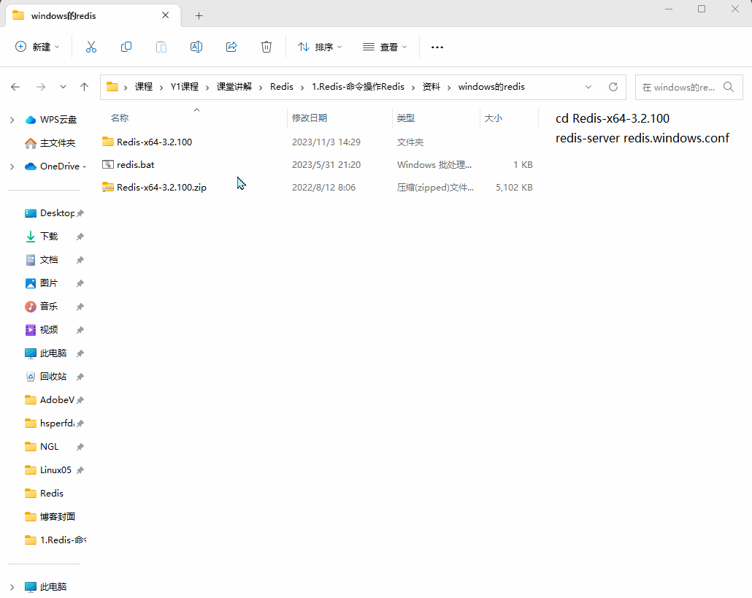Open 文档 (Documents) in quick access
The width and height of the screenshot is (752, 598).
[x=49, y=260]
